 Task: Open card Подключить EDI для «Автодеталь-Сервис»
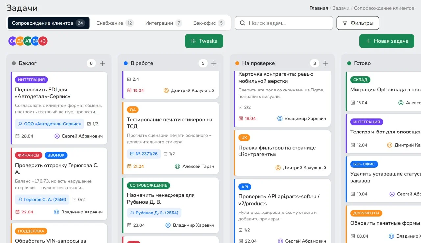pyautogui.click(x=59, y=108)
